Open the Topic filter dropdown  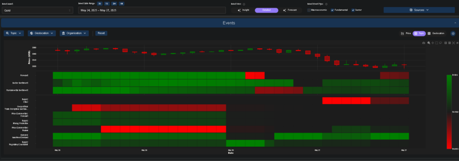pyautogui.click(x=14, y=33)
